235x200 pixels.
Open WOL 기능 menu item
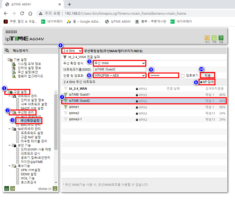click(28, 178)
